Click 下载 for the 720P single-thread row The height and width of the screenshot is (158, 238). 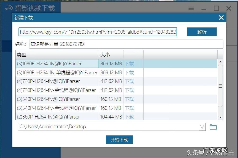(129, 90)
